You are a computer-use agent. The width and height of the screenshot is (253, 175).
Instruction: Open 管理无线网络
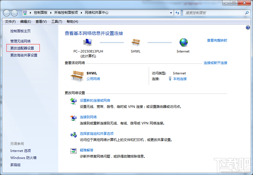click(20, 41)
